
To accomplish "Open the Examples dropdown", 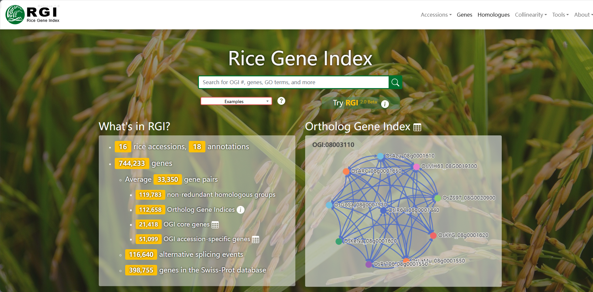I will coord(236,101).
